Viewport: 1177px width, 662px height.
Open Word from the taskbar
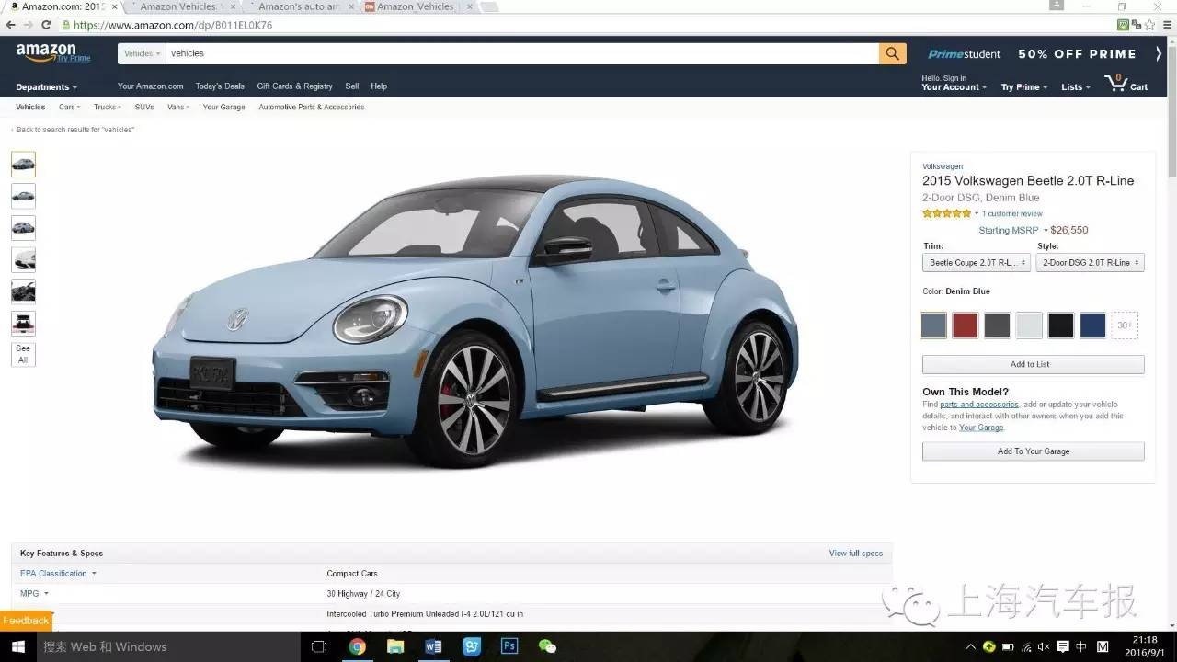[x=433, y=646]
